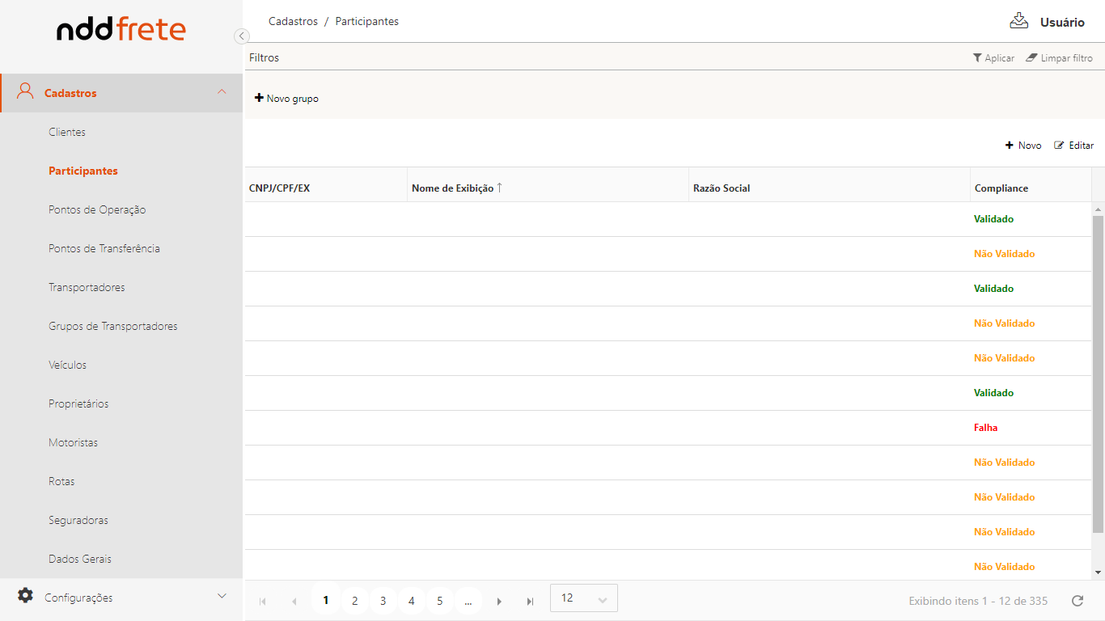Image resolution: width=1105 pixels, height=621 pixels.
Task: Click the Cadastros user icon in the sidebar
Action: tap(26, 91)
